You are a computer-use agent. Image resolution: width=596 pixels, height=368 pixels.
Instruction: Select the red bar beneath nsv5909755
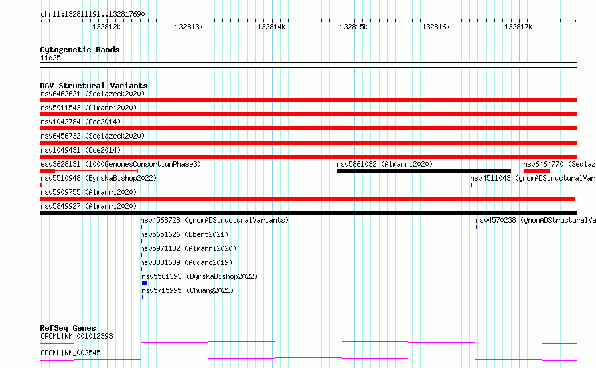click(307, 199)
